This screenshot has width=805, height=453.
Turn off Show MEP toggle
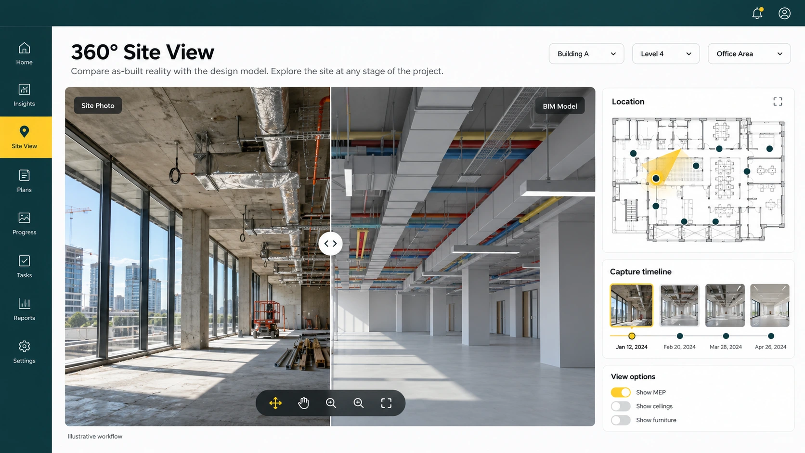coord(621,392)
